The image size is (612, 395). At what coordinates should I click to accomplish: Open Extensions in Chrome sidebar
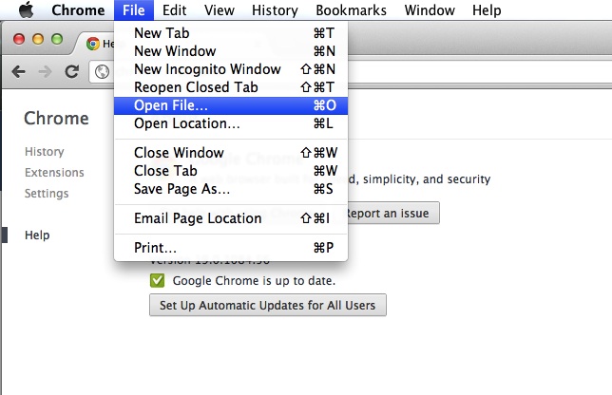click(x=54, y=173)
